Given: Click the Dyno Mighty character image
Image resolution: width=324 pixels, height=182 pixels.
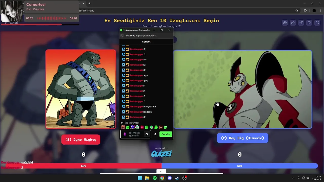Looking at the screenshot, I should coord(81,89).
